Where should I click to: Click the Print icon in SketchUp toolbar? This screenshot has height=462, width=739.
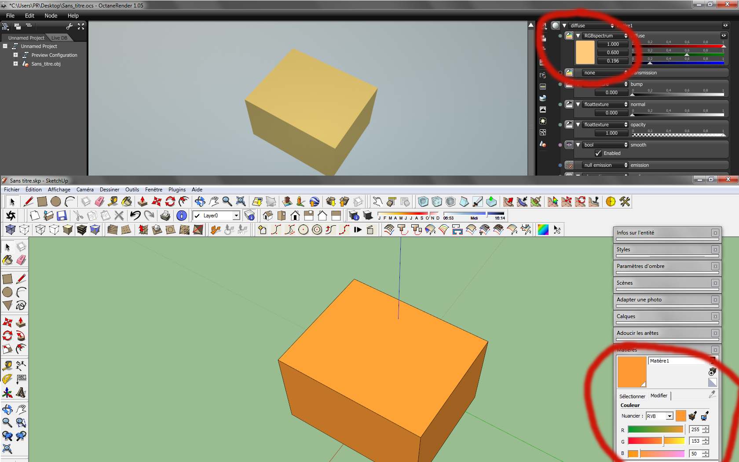(x=165, y=216)
